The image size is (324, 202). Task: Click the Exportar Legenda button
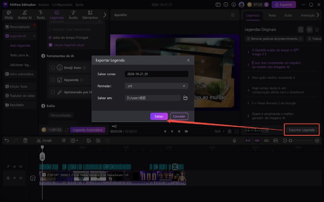click(301, 130)
